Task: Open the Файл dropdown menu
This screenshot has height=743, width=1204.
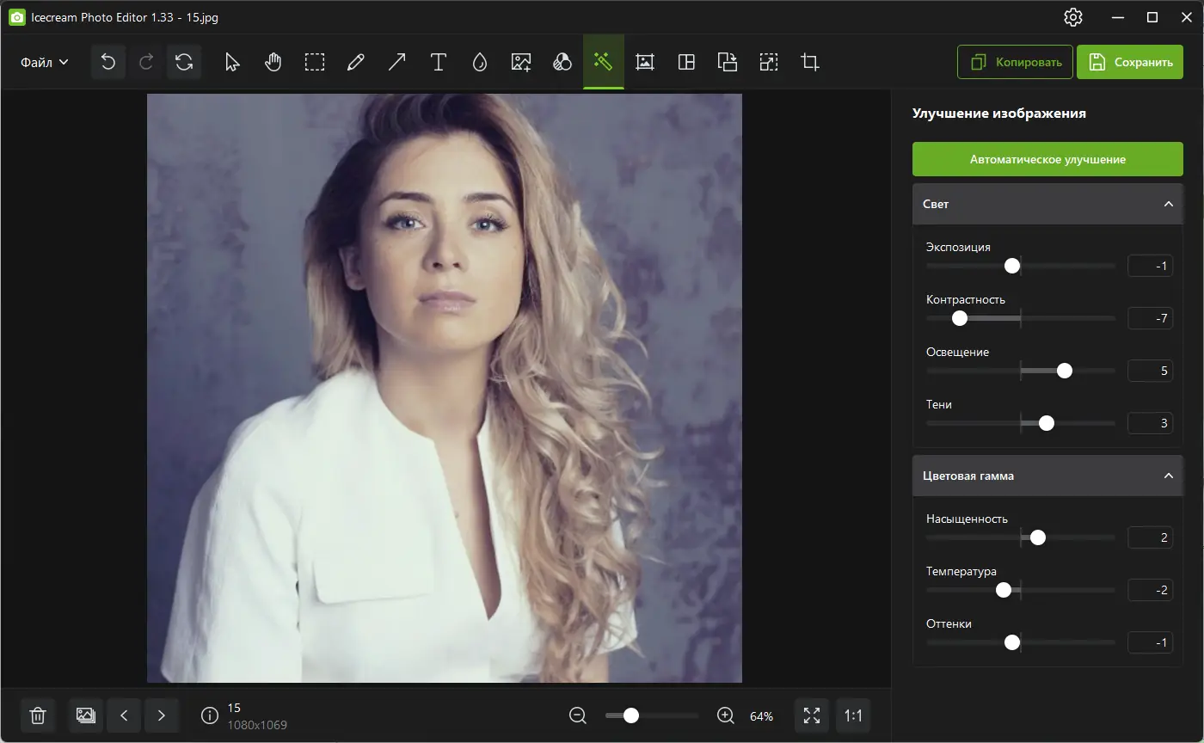Action: coord(41,61)
